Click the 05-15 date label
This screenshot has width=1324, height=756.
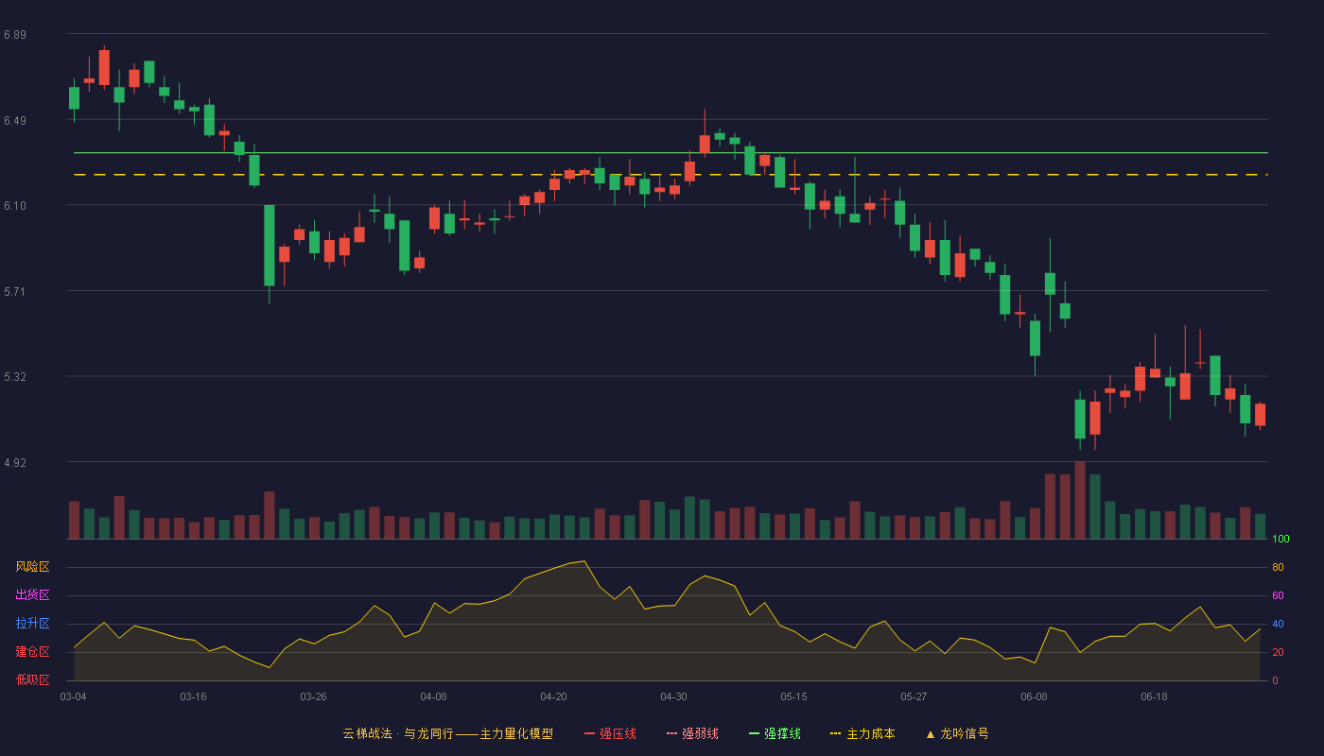tap(793, 696)
